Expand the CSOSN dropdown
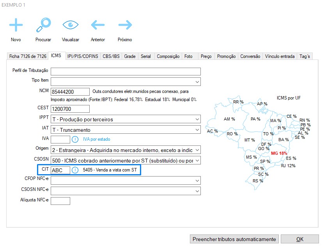Image resolution: width=326 pixels, height=250 pixels. (197, 160)
